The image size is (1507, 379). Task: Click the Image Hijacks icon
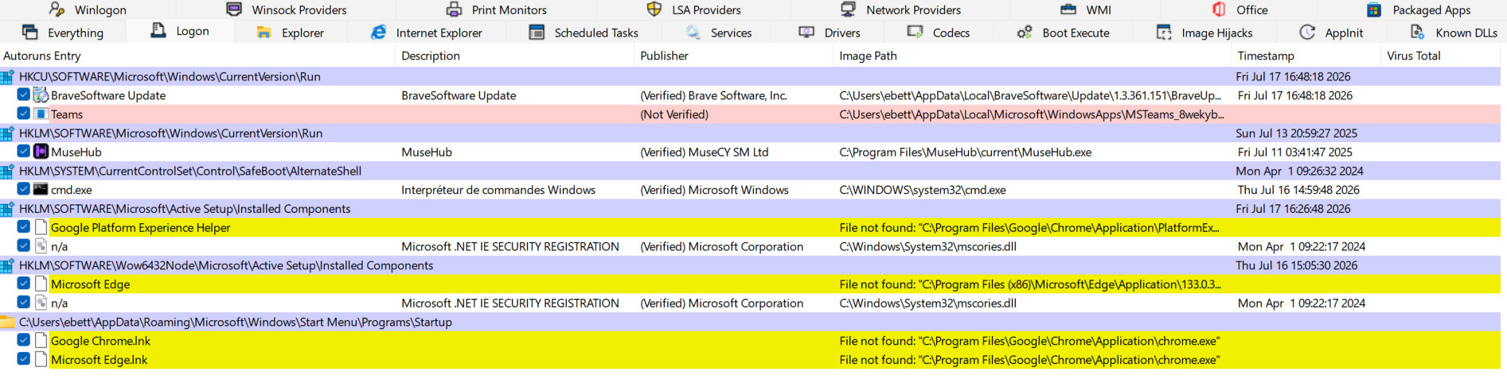(x=1164, y=32)
